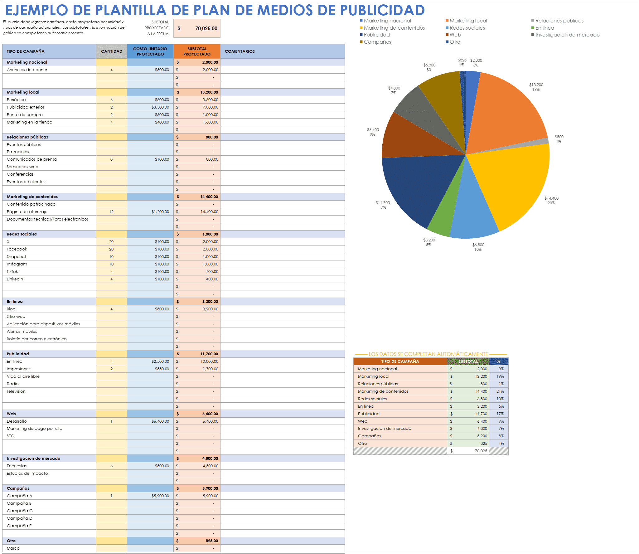Viewport: 639px width, 554px height.
Task: Select the Publicidad exterior cost $3,500.00
Action: point(150,107)
